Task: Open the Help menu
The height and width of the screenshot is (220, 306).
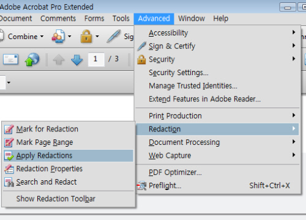Action: point(221,18)
